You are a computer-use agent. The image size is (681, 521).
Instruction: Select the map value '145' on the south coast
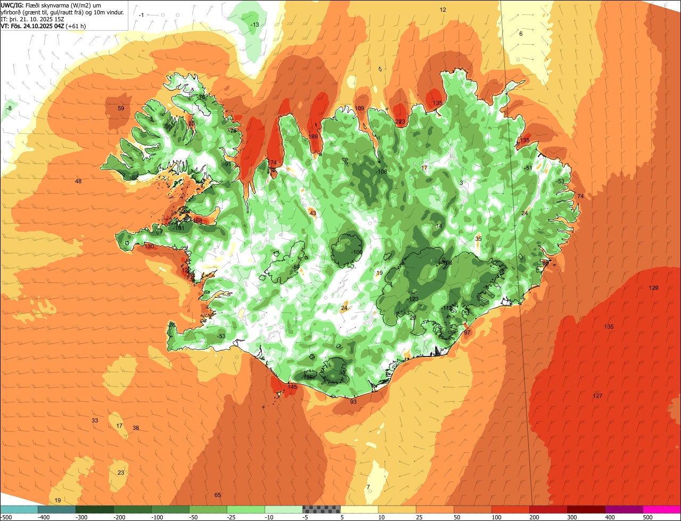coord(292,387)
